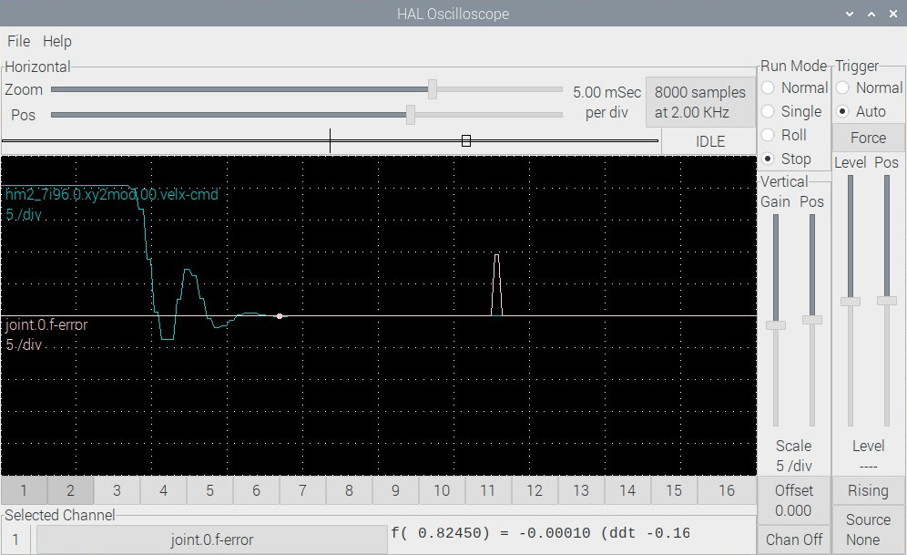The width and height of the screenshot is (907, 555).
Task: Click the joint.0.f-error trace label on scope
Action: point(46,324)
